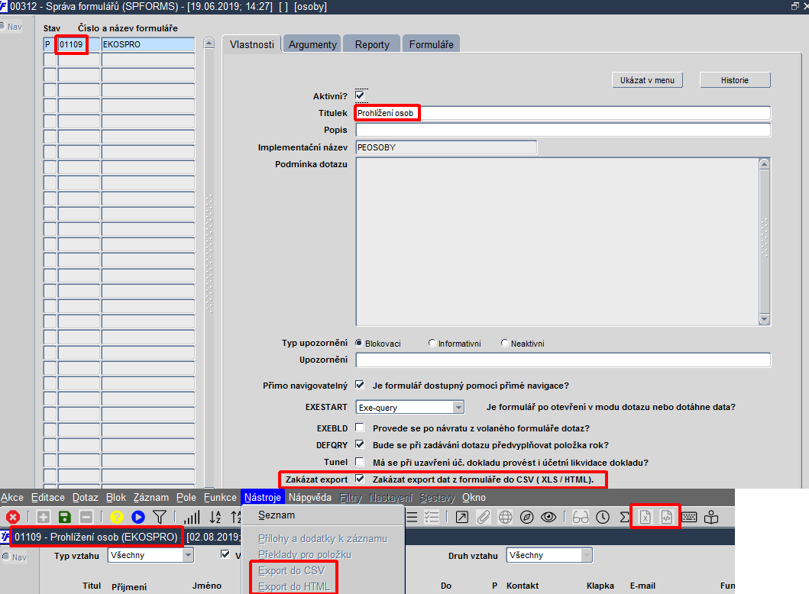Click the Upozornění input field
The height and width of the screenshot is (594, 809).
click(x=563, y=360)
